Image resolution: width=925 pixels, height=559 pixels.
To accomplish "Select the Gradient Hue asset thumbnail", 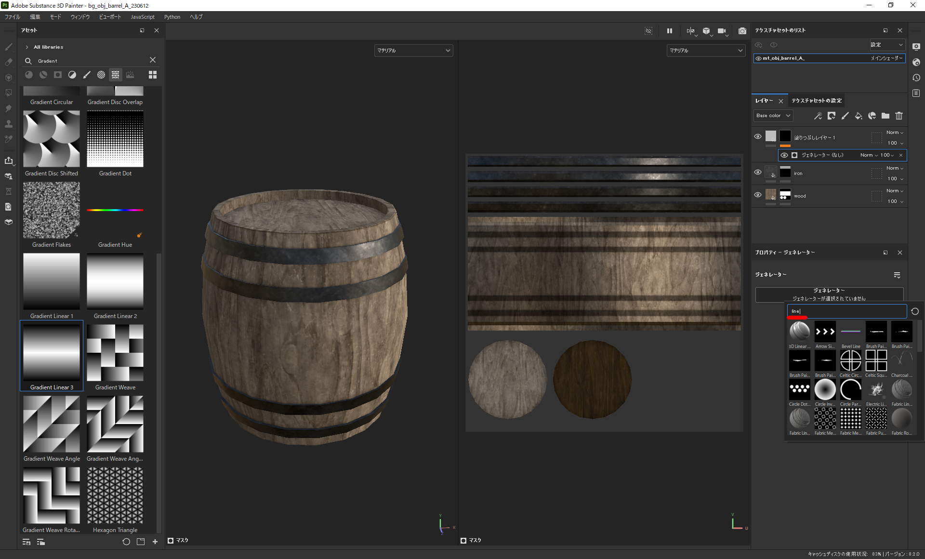I will (115, 210).
